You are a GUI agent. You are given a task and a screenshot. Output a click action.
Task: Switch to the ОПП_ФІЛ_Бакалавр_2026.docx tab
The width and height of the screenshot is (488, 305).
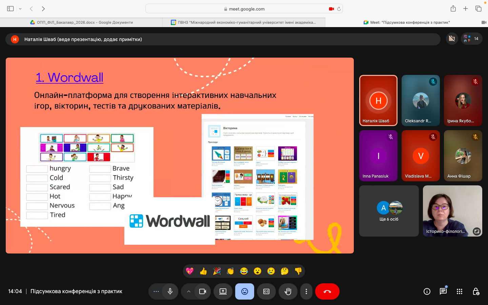[81, 22]
